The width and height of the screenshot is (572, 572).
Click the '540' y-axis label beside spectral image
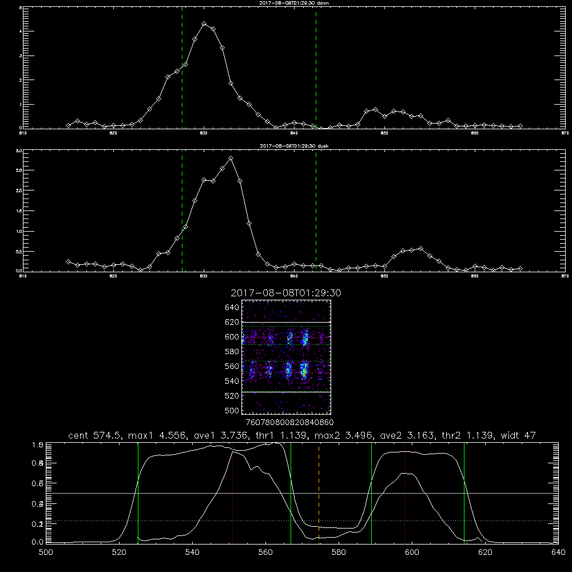[232, 381]
